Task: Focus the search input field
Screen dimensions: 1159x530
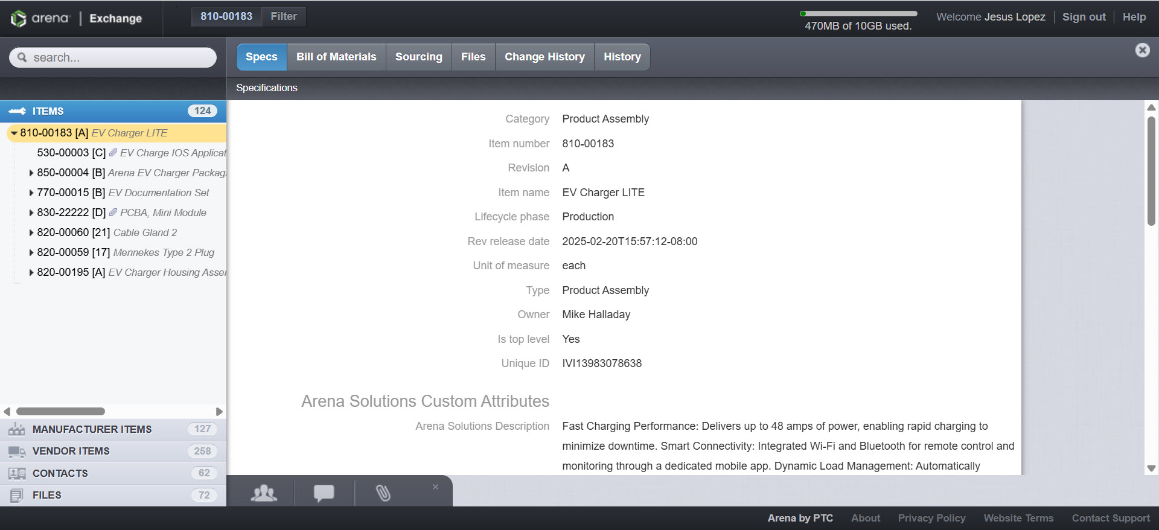Action: (x=113, y=57)
